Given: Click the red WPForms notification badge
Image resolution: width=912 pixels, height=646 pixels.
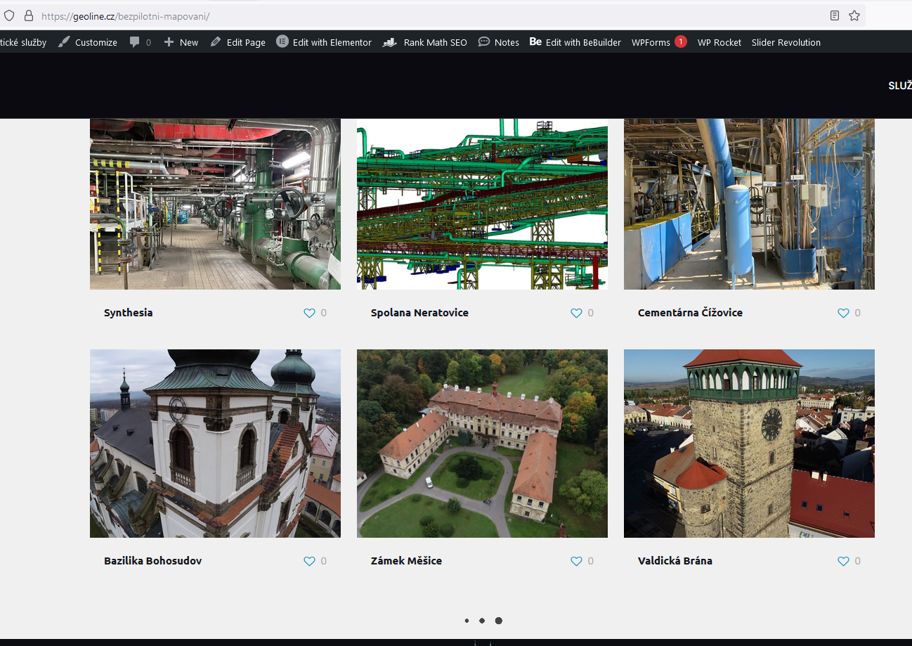Looking at the screenshot, I should [681, 41].
